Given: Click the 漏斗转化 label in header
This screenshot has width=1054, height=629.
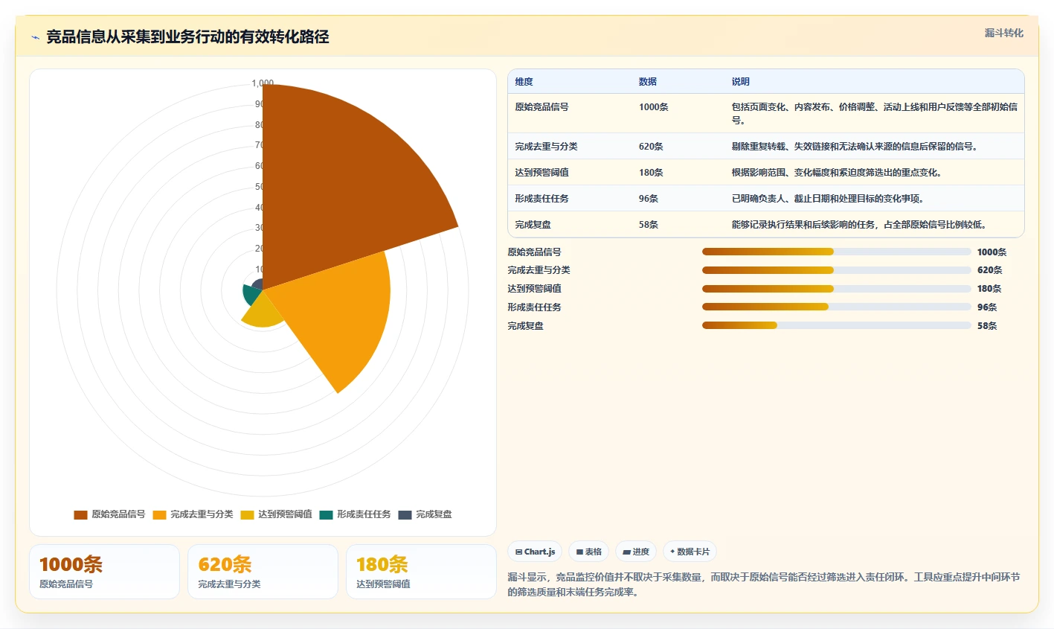Looking at the screenshot, I should tap(1004, 33).
